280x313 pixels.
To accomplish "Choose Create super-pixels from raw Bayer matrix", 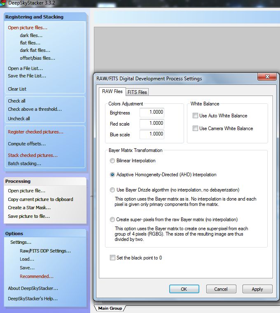I will tap(112, 220).
